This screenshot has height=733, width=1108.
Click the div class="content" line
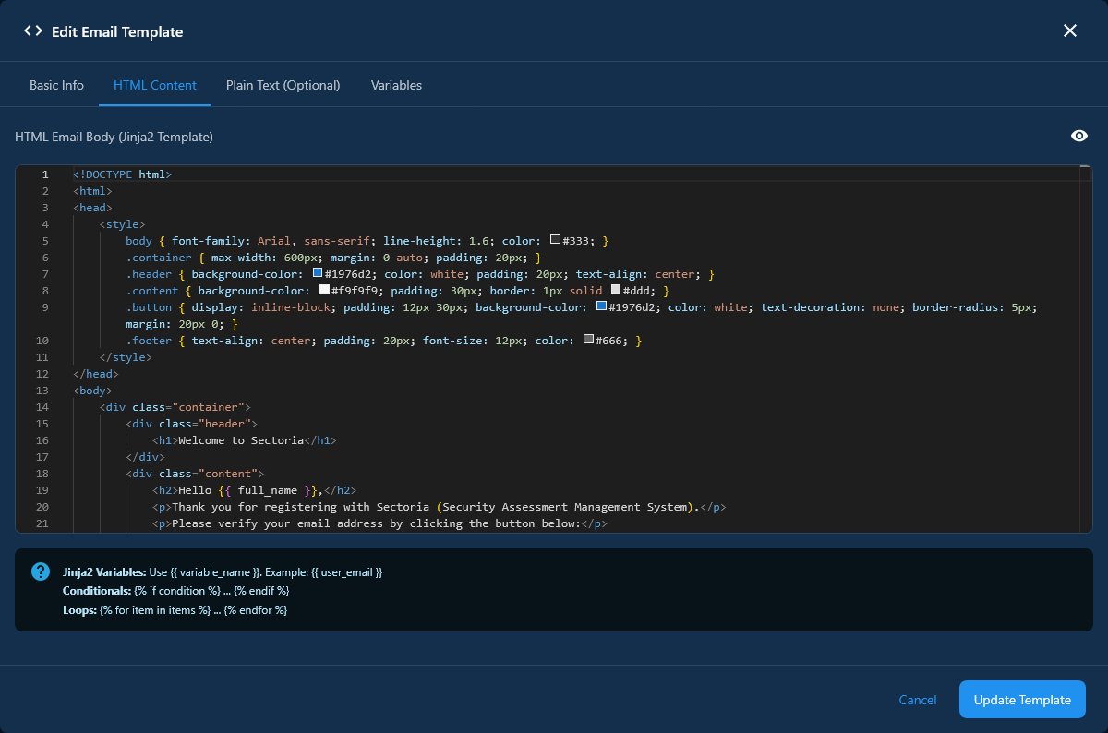click(195, 474)
